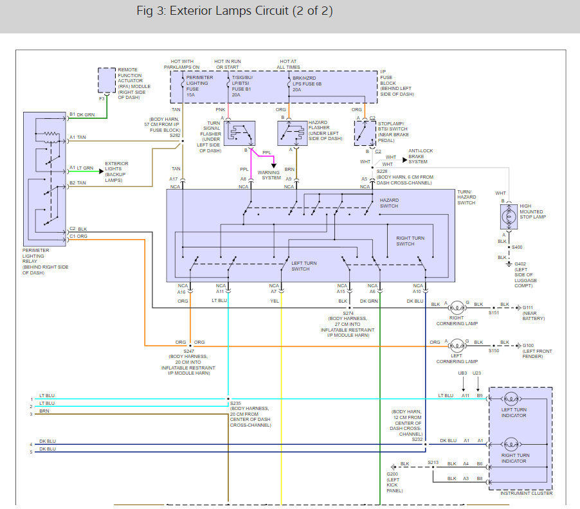Click the 'HOT AT ALL TIMES' label
This screenshot has height=509, width=580.
(288, 64)
